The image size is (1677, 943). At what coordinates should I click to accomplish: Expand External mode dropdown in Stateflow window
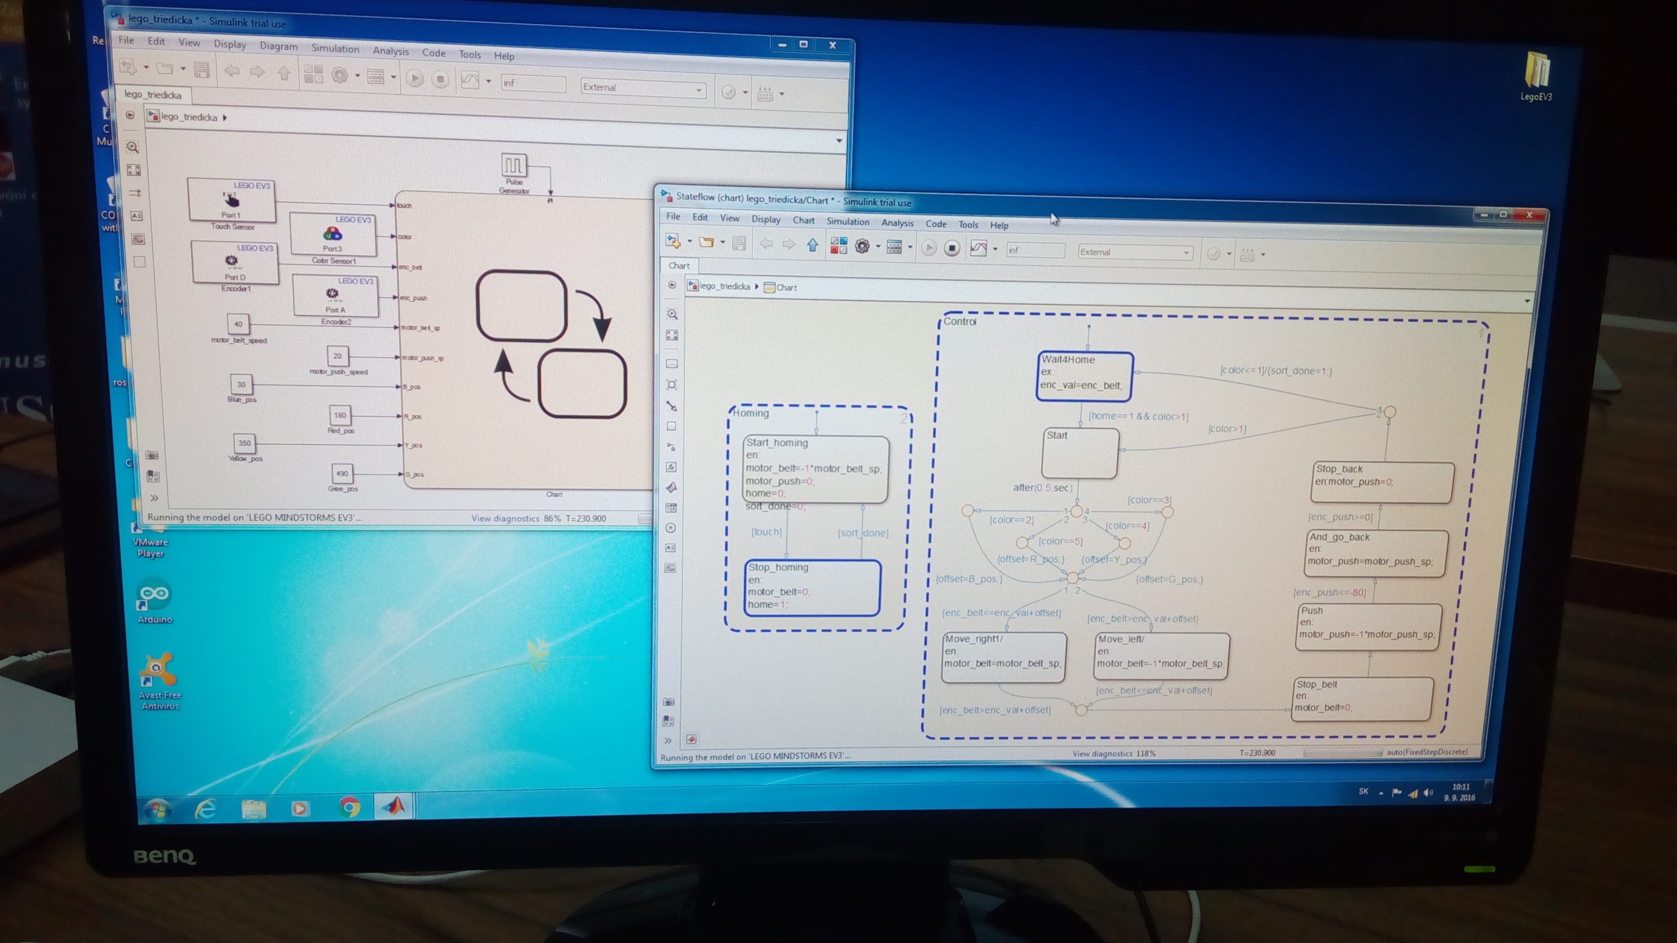point(1186,252)
